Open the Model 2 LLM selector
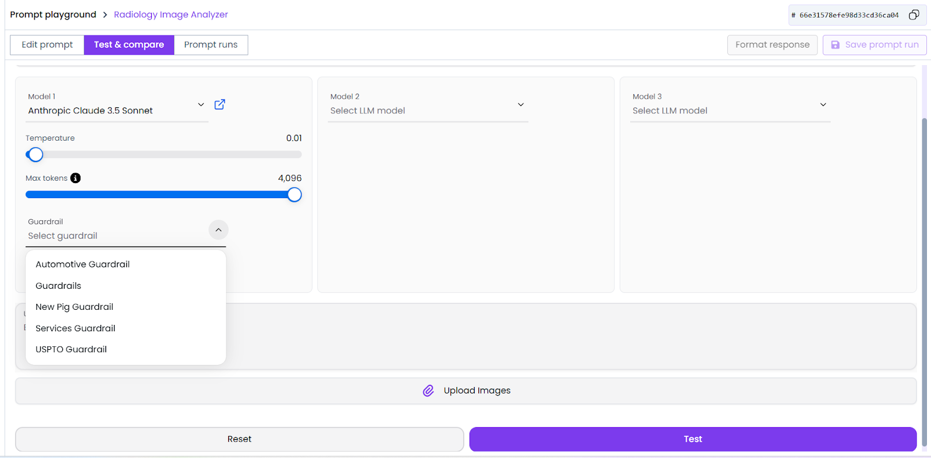The width and height of the screenshot is (931, 458). [520, 105]
